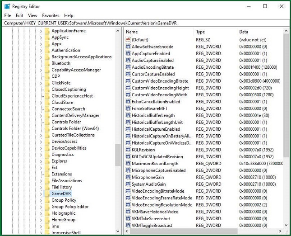Click the CustomVideoEncodingBitrate value icon
This screenshot has width=291, height=236.
pos(128,81)
